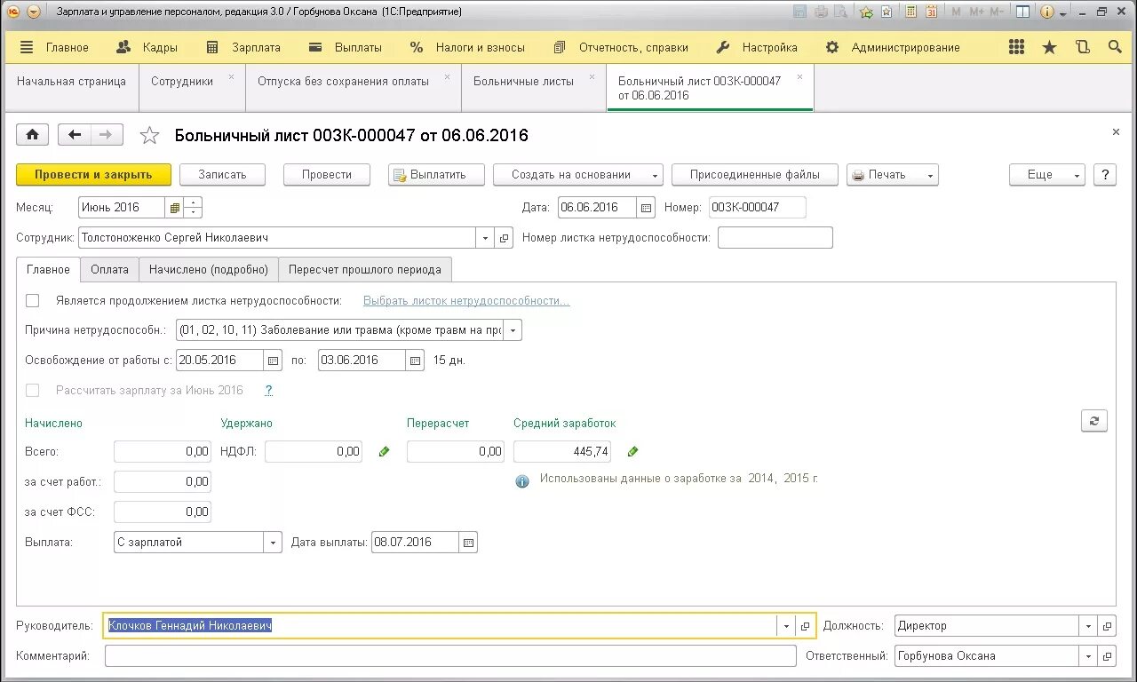Image resolution: width=1137 pixels, height=682 pixels.
Task: Open the Выплаты menu section
Action: [346, 47]
